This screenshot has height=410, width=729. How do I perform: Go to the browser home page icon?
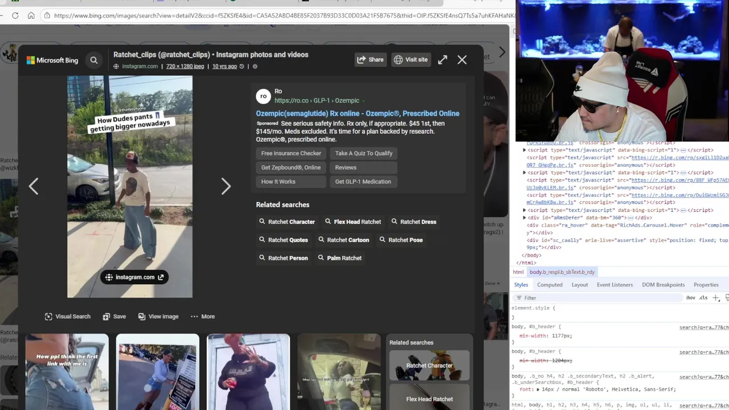point(31,15)
